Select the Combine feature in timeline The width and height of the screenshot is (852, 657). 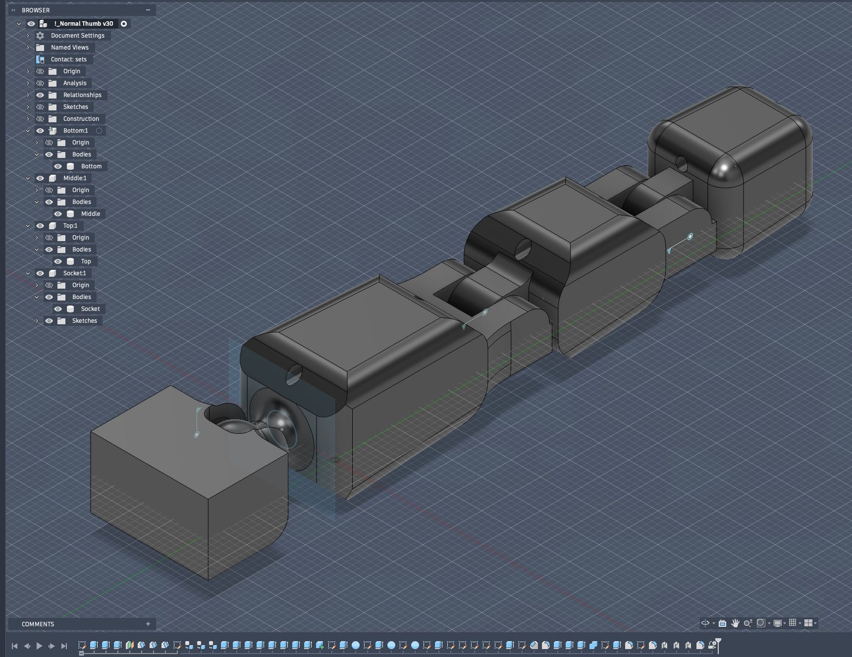593,645
